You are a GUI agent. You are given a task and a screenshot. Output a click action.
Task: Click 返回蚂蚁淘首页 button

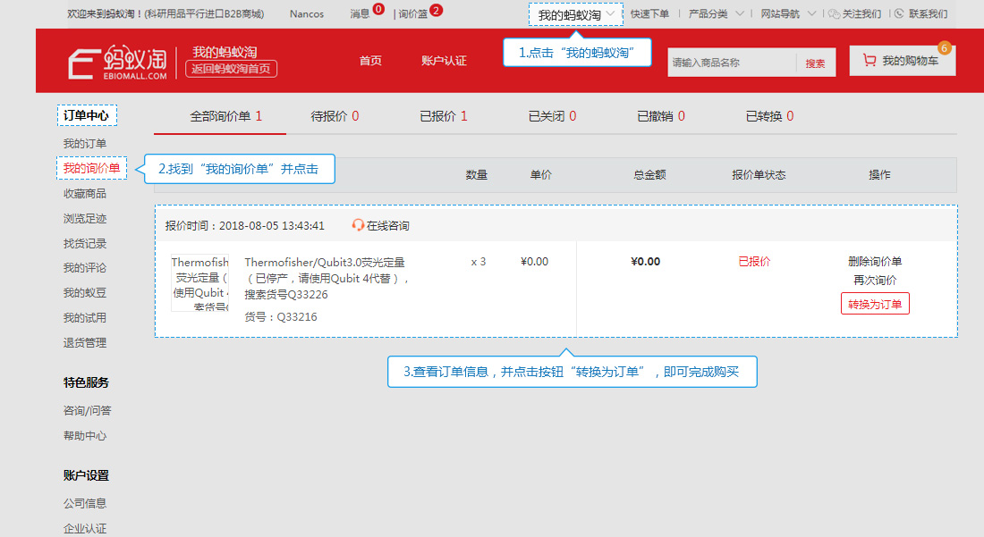231,69
